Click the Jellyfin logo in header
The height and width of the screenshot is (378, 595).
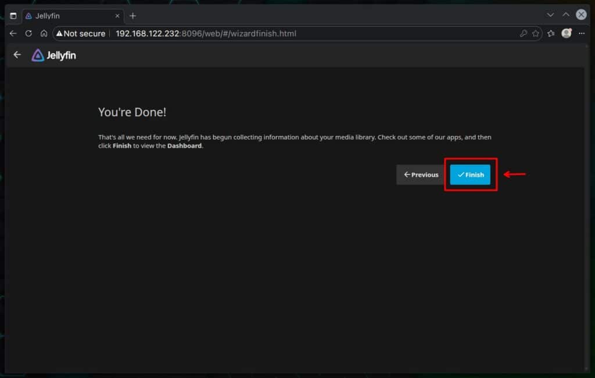(x=53, y=55)
